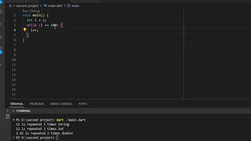Switch to the PORTS tab
The height and width of the screenshot is (141, 251).
pos(83,104)
